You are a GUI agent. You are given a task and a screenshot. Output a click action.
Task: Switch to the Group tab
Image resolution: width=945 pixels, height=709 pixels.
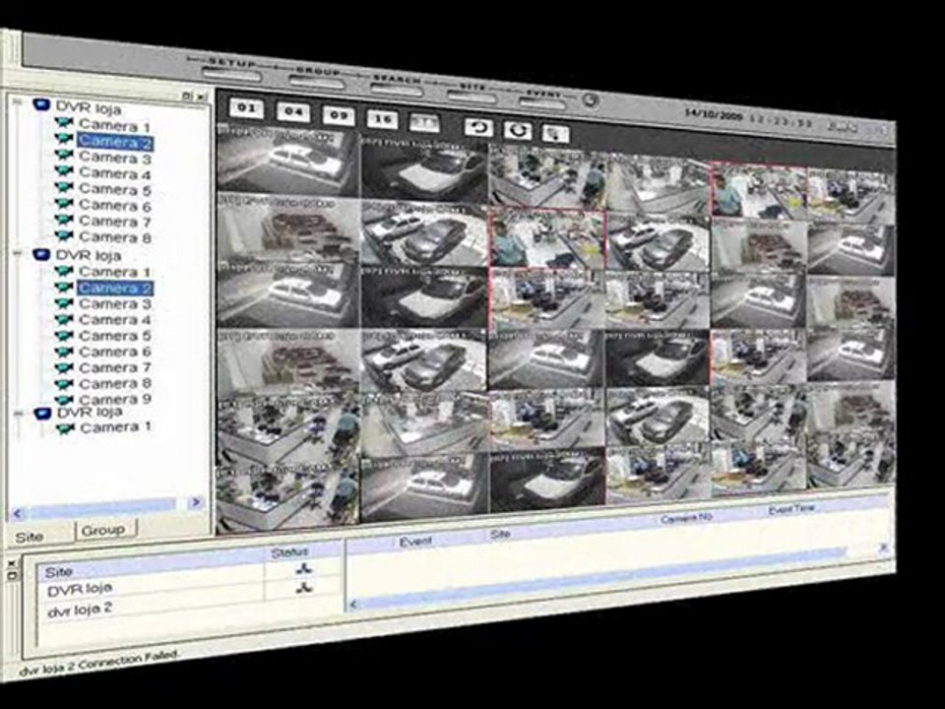[103, 530]
